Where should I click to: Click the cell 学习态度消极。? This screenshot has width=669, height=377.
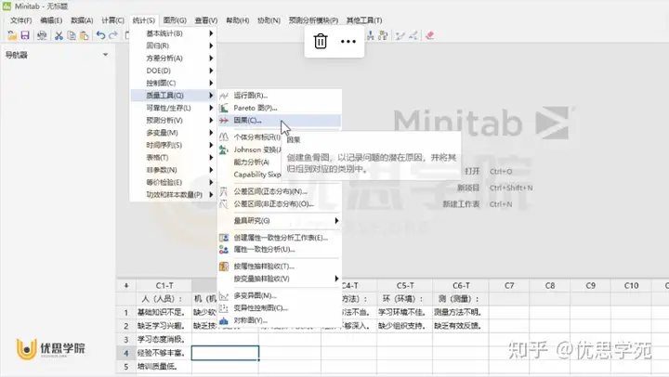[x=164, y=340]
